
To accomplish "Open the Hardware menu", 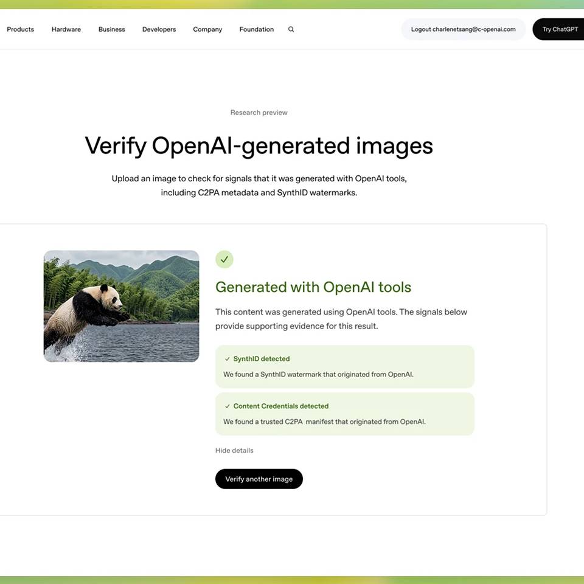I will [66, 29].
